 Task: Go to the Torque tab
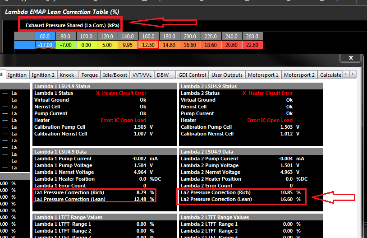(x=90, y=75)
